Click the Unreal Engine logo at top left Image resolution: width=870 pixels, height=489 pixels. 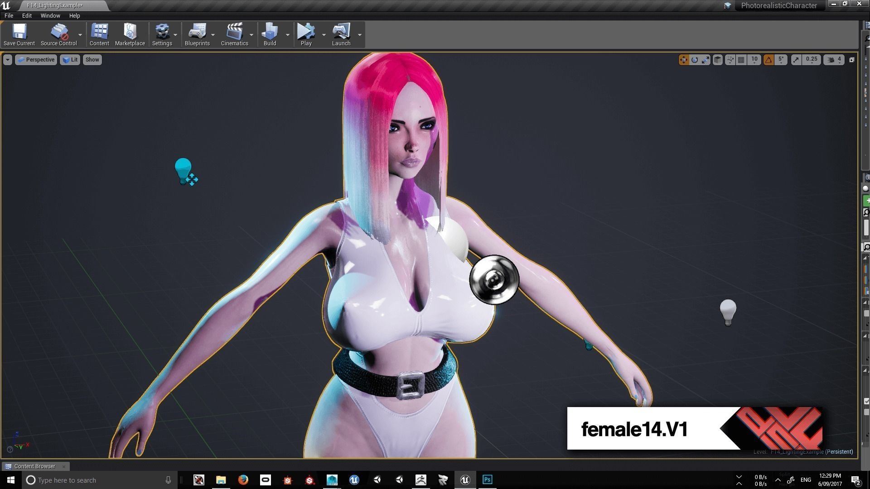pyautogui.click(x=6, y=5)
